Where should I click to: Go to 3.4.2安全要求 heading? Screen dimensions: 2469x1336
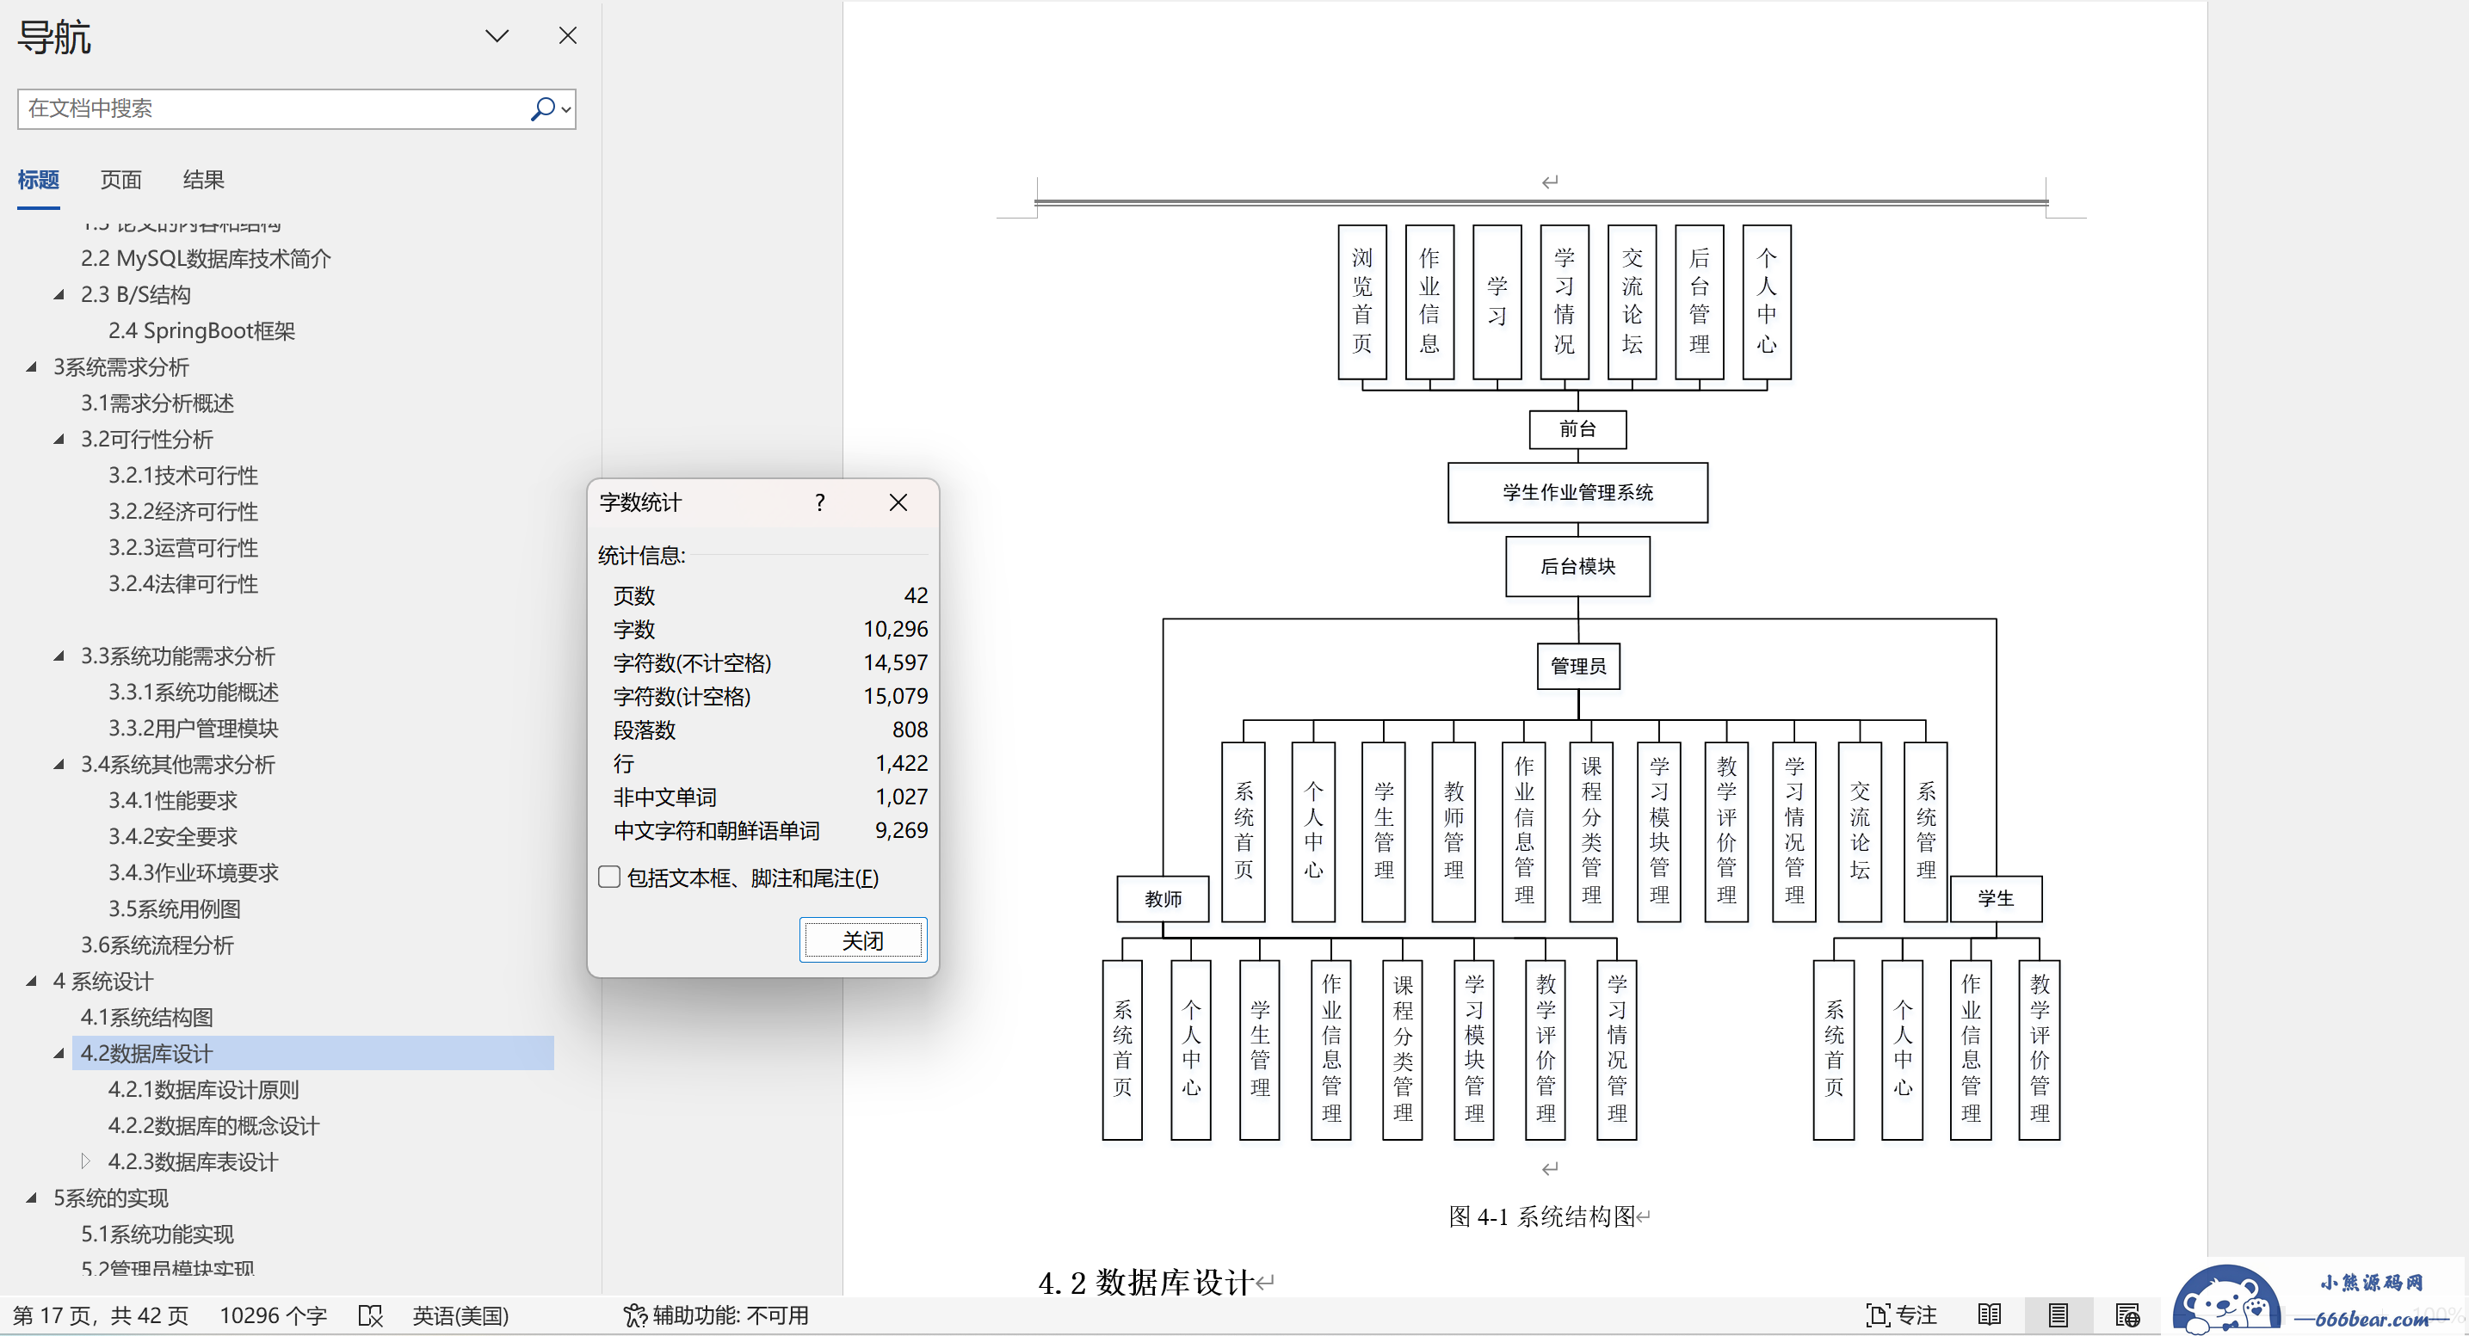pyautogui.click(x=172, y=837)
